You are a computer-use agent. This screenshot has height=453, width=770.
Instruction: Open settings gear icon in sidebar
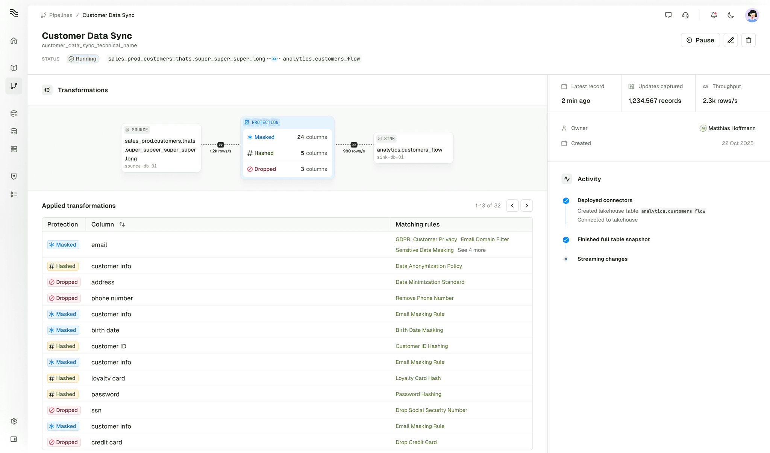pyautogui.click(x=14, y=421)
